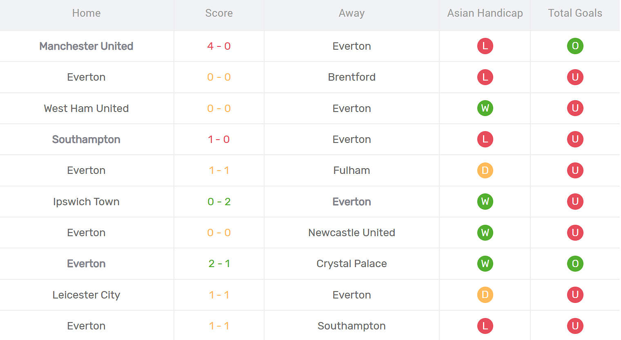Click the green O badge for Manchester United match

(575, 46)
